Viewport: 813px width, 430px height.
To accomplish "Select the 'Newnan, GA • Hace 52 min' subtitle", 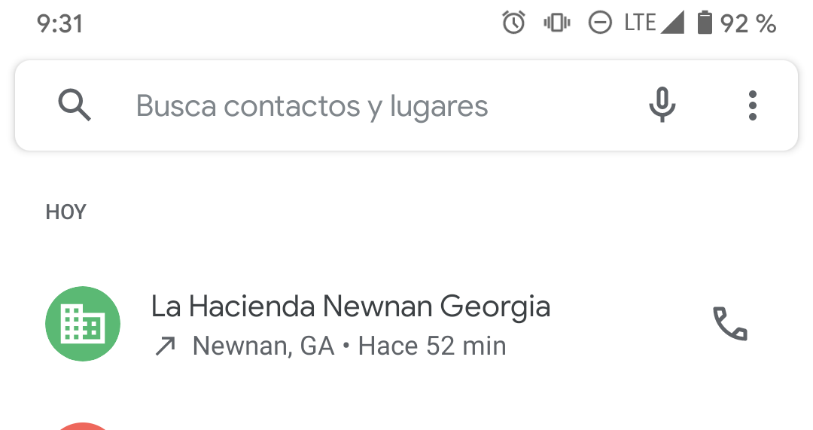I will click(x=349, y=346).
